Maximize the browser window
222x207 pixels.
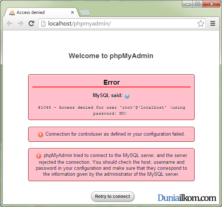[198, 4]
